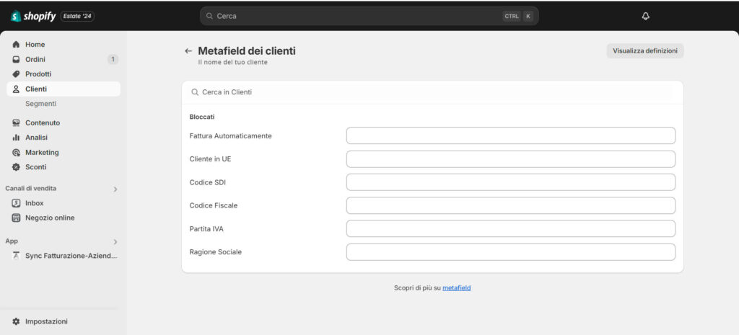Open the Inbox channel icon
This screenshot has height=335, width=739.
[16, 203]
